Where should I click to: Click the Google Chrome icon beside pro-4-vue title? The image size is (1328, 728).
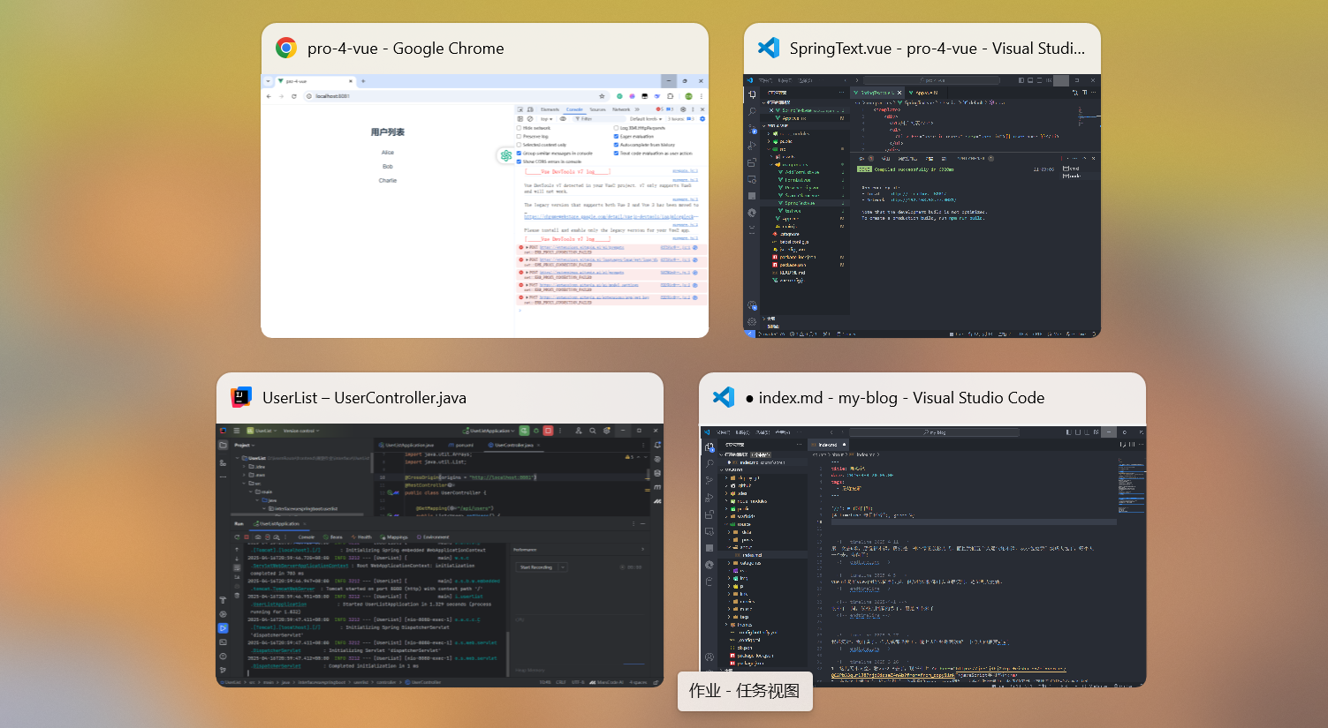[x=286, y=49]
